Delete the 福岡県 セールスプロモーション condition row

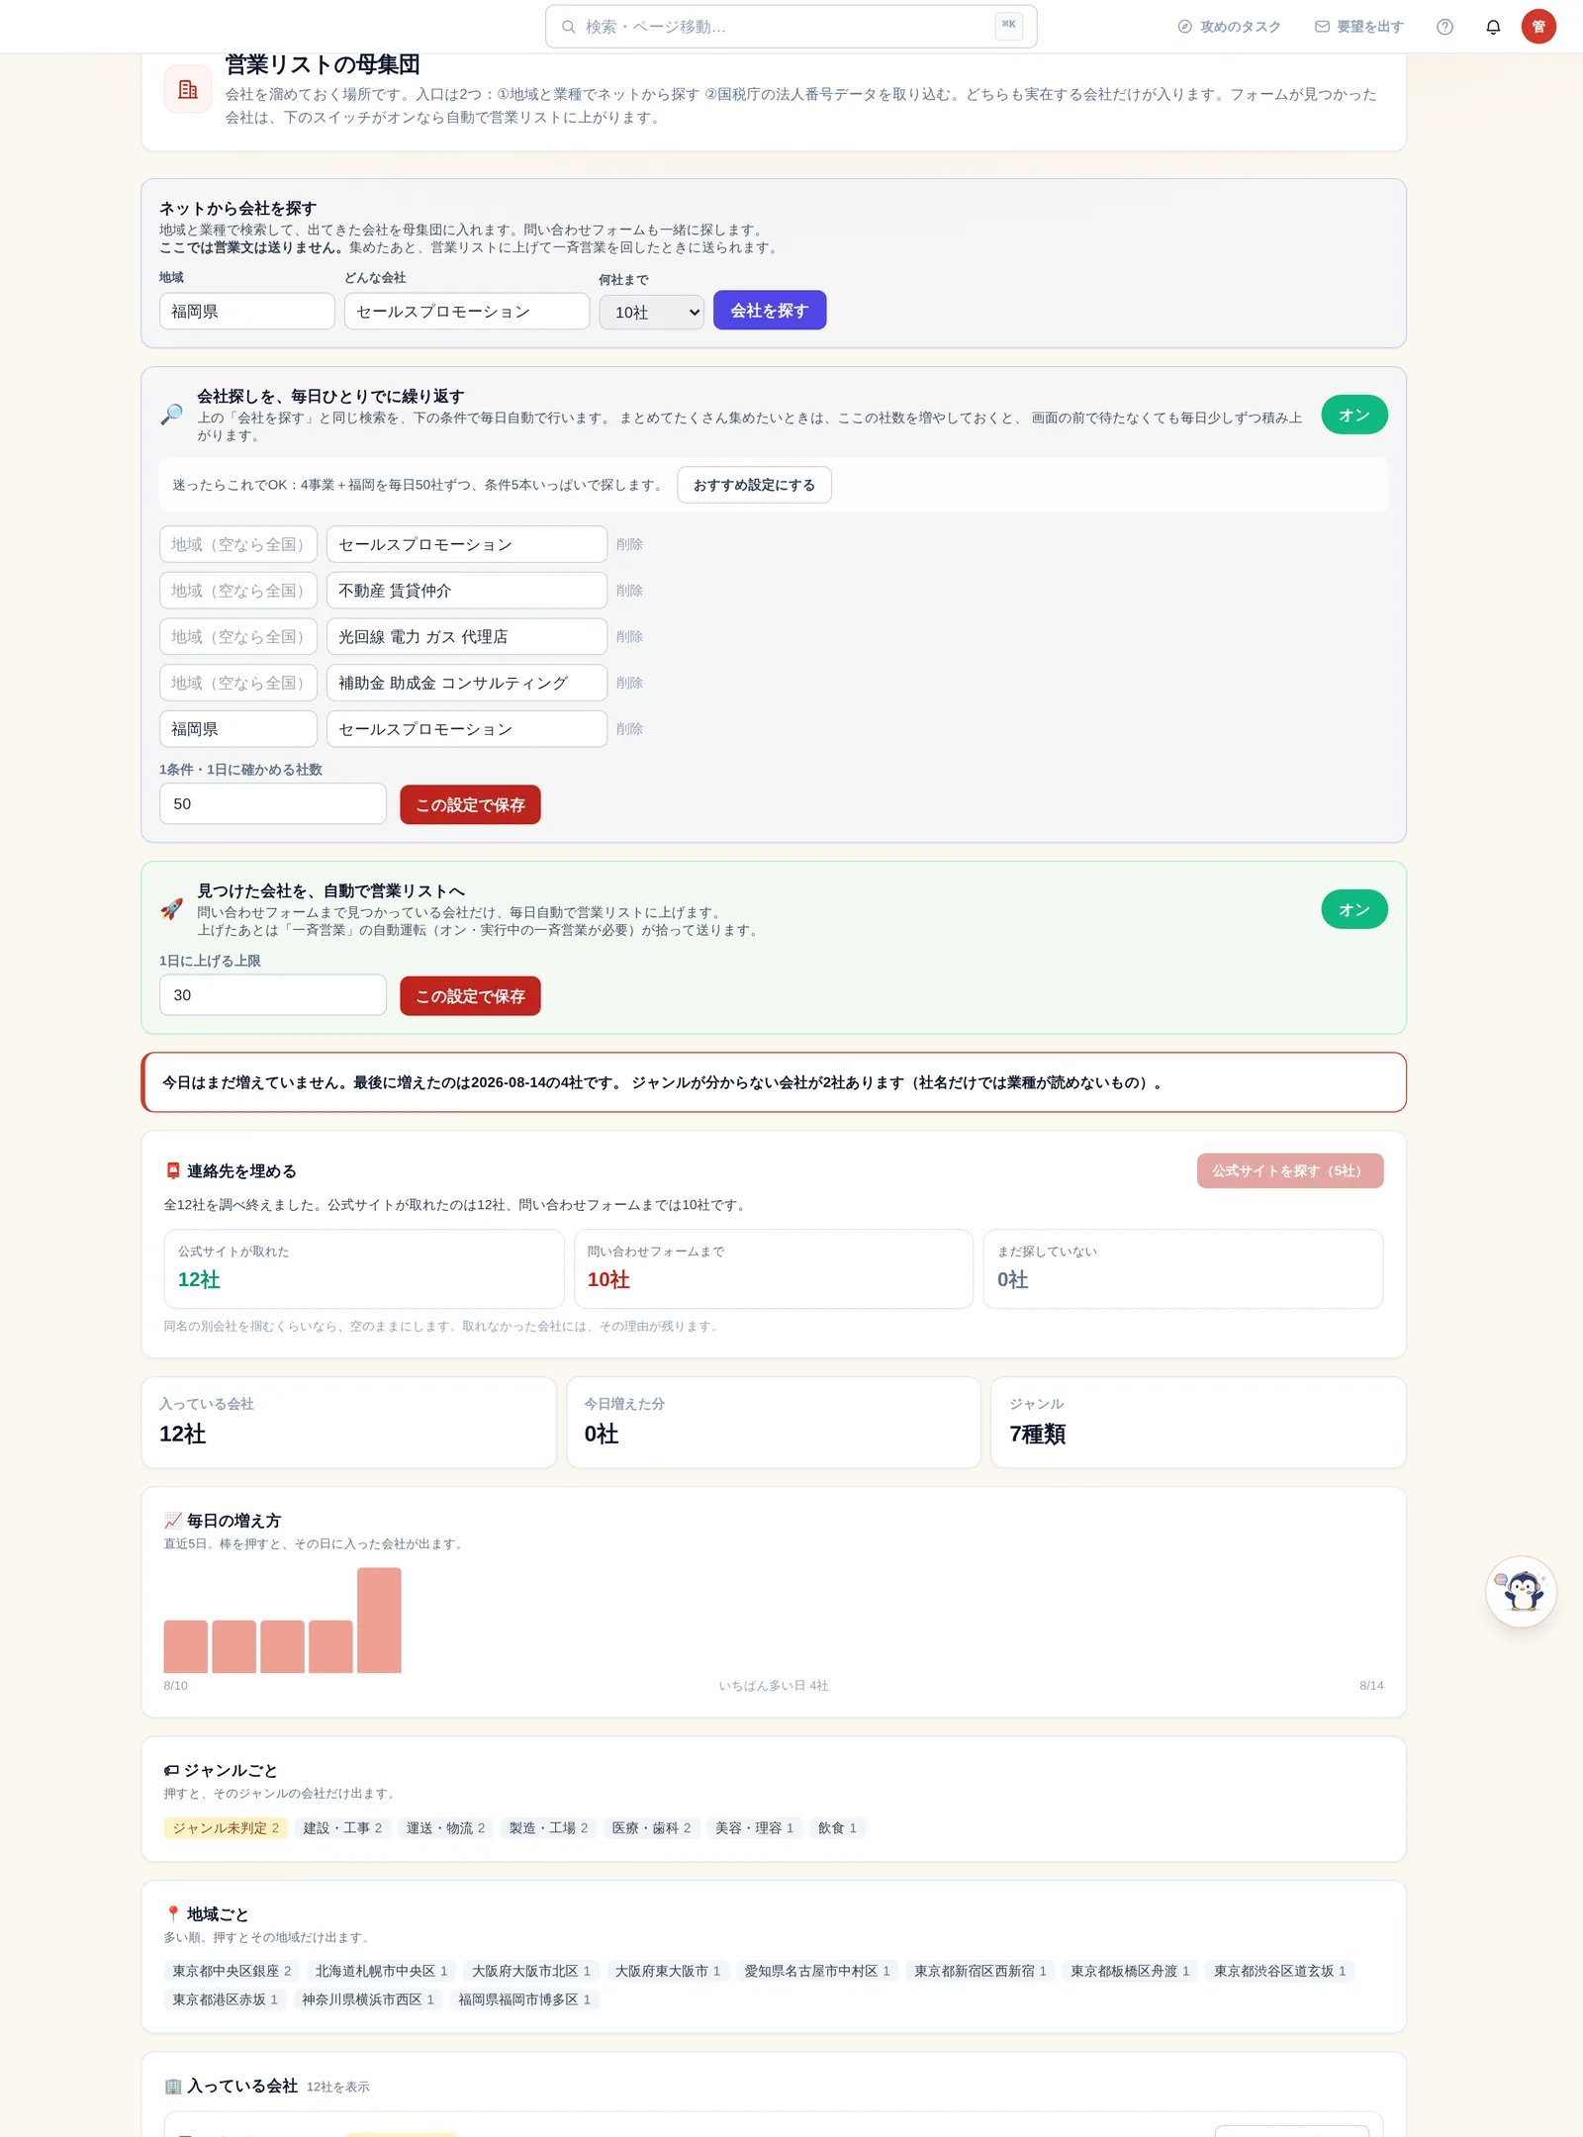629,729
